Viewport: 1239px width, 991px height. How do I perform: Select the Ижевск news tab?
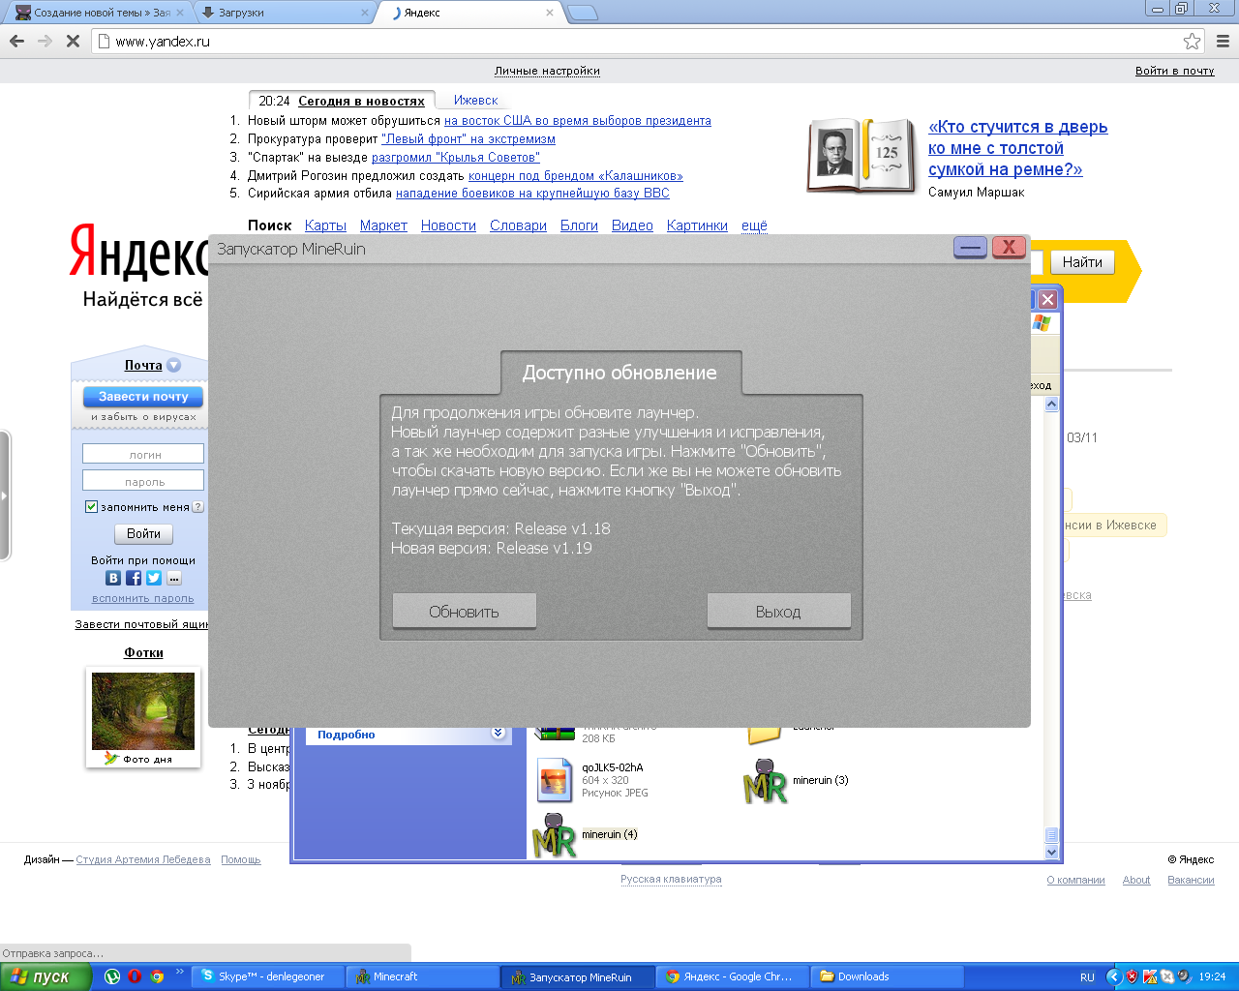475,100
